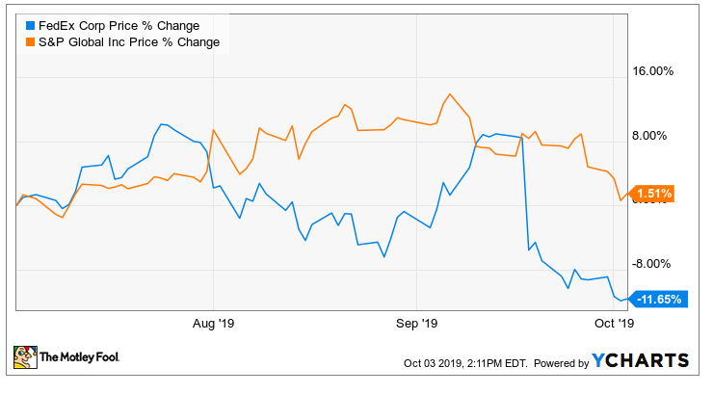The height and width of the screenshot is (394, 713).
Task: Click the blue FedEx legend color square
Action: pos(20,24)
